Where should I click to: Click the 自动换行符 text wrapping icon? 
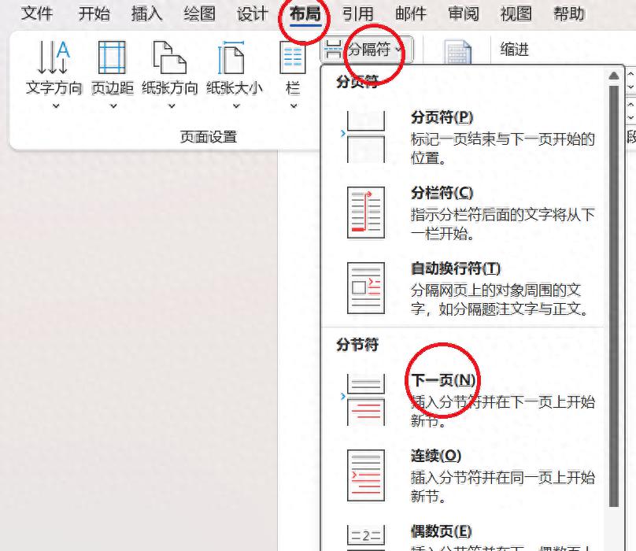click(x=366, y=287)
